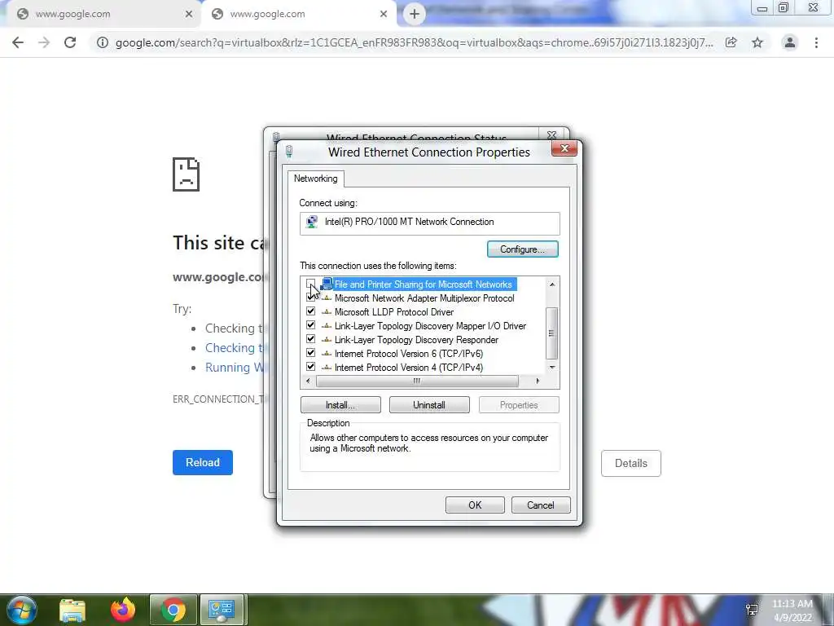Open the taskbar clock showing 11:13 AM
Viewport: 834px width, 626px height.
[792, 611]
